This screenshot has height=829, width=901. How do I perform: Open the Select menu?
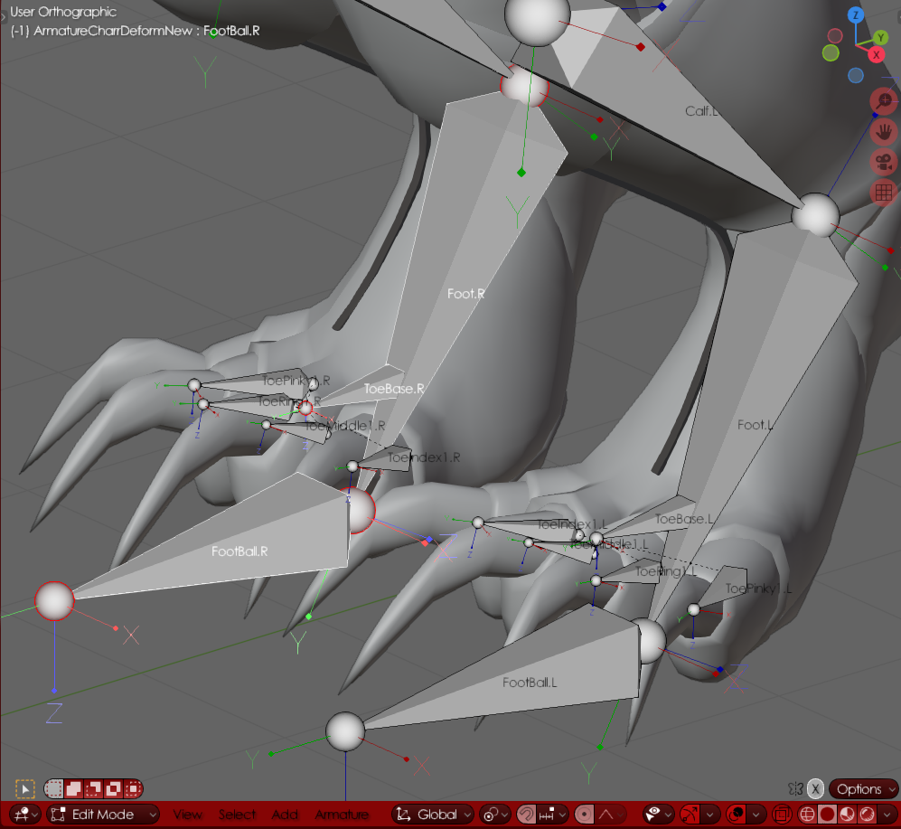click(237, 814)
